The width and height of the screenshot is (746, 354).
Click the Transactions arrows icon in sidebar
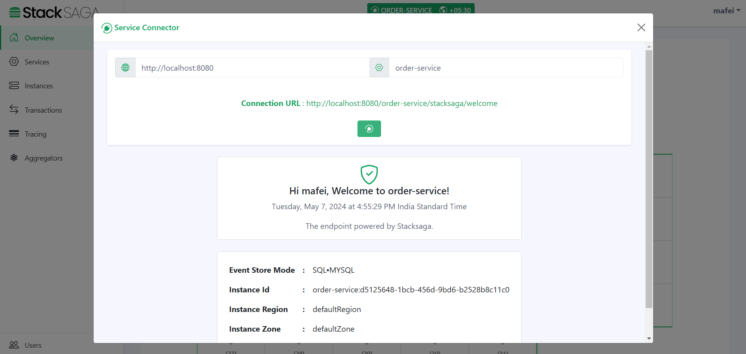coord(14,109)
